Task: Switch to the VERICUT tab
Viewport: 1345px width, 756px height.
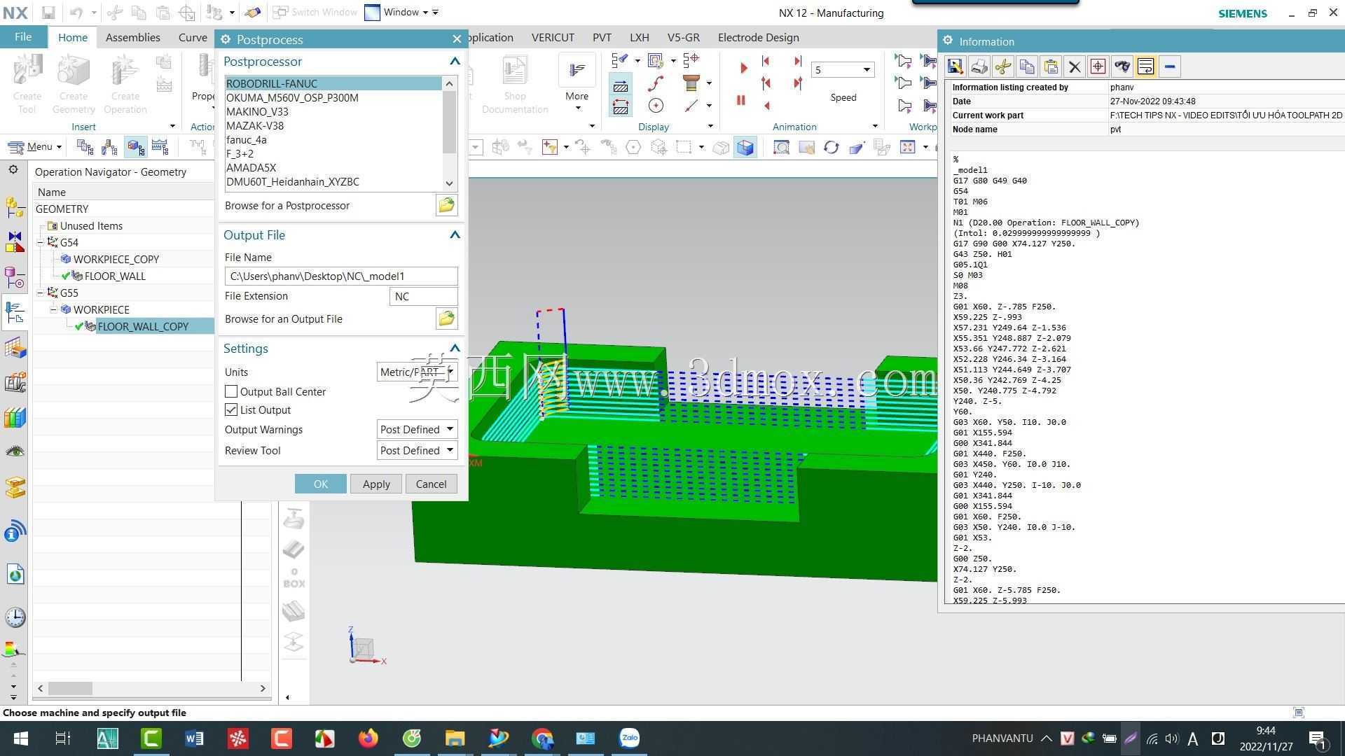Action: tap(553, 37)
